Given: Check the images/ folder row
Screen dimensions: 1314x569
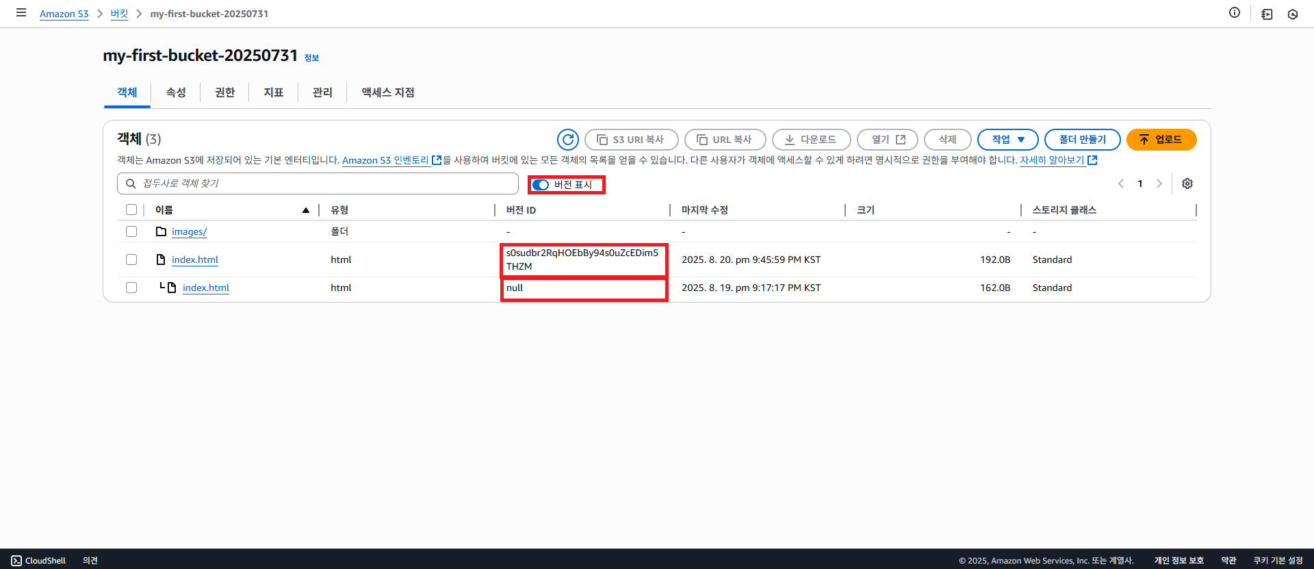Looking at the screenshot, I should coord(131,231).
